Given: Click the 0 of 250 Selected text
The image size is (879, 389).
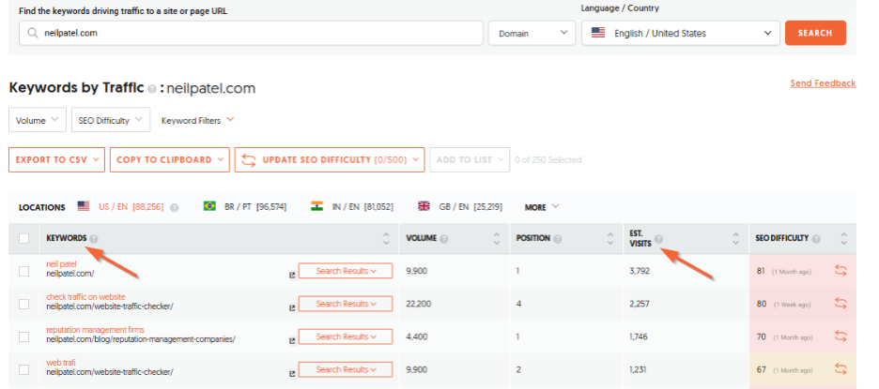Looking at the screenshot, I should (x=548, y=159).
